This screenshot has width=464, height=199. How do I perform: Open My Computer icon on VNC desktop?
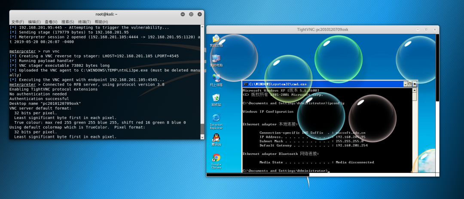pyautogui.click(x=216, y=60)
